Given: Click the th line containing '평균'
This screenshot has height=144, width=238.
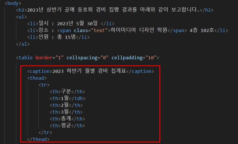Looking at the screenshot, I should coord(67,126).
